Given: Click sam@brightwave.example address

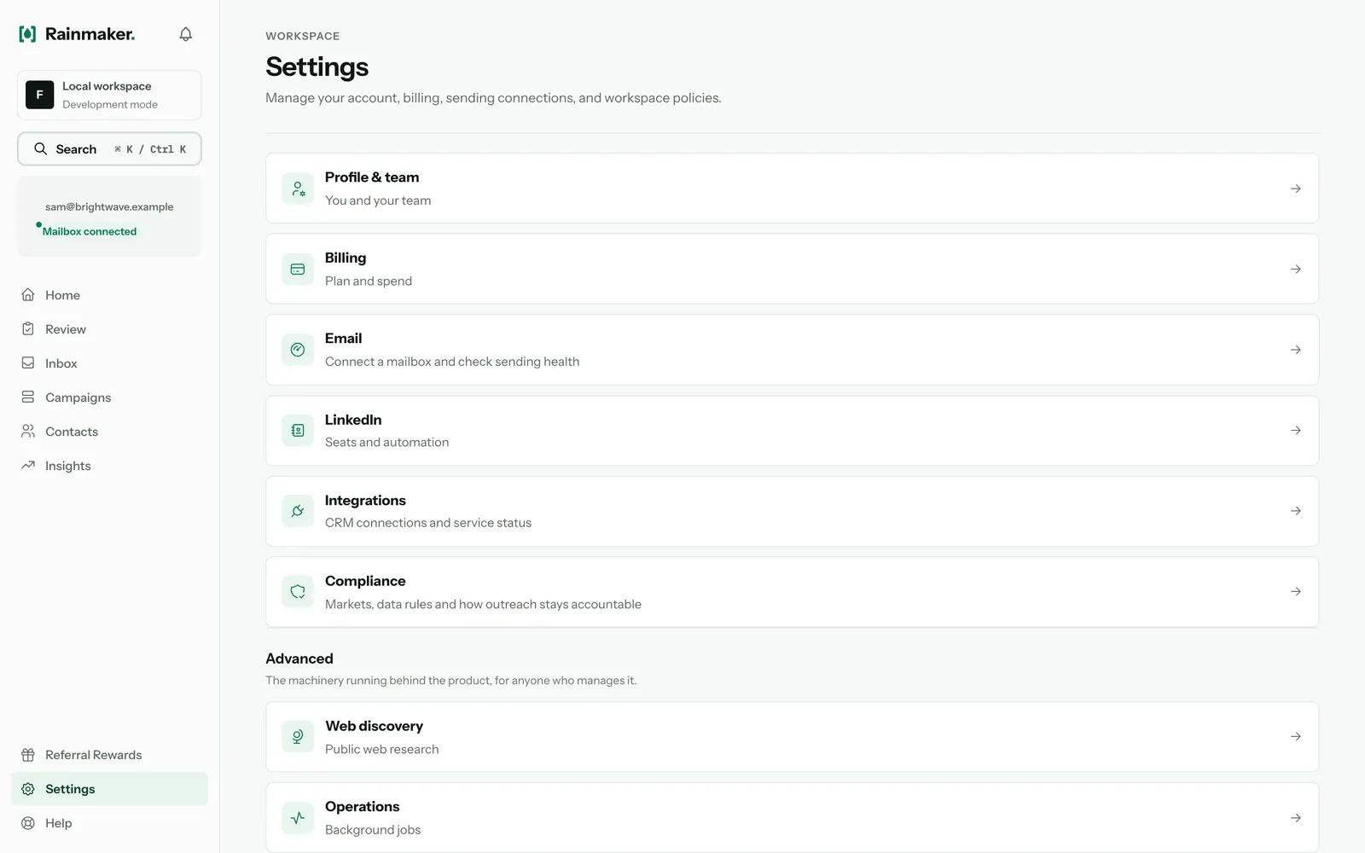Looking at the screenshot, I should tap(109, 206).
